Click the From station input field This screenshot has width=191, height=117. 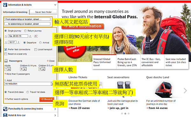(27, 19)
